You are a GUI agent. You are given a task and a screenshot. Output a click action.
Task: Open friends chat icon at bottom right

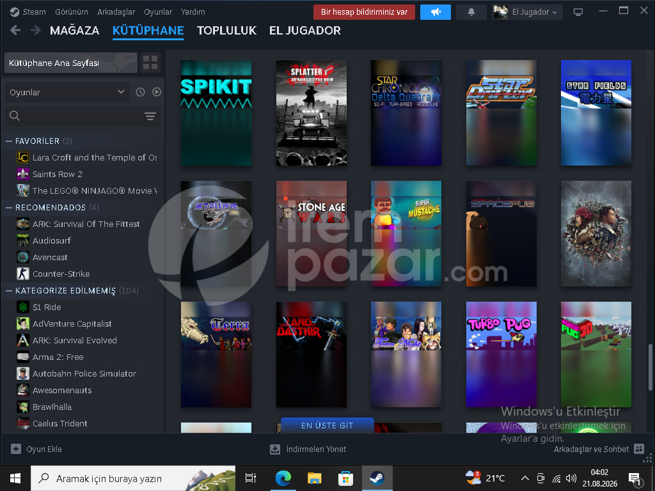click(x=639, y=449)
